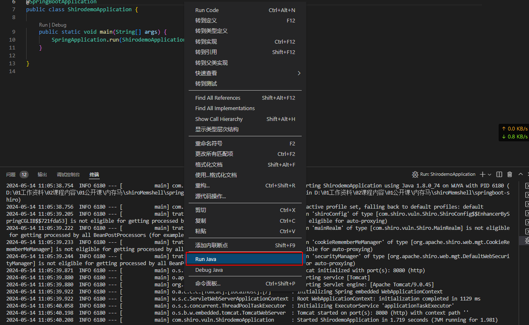The image size is (529, 325).
Task: Click line number 9 in the editor gutter
Action: 14,32
